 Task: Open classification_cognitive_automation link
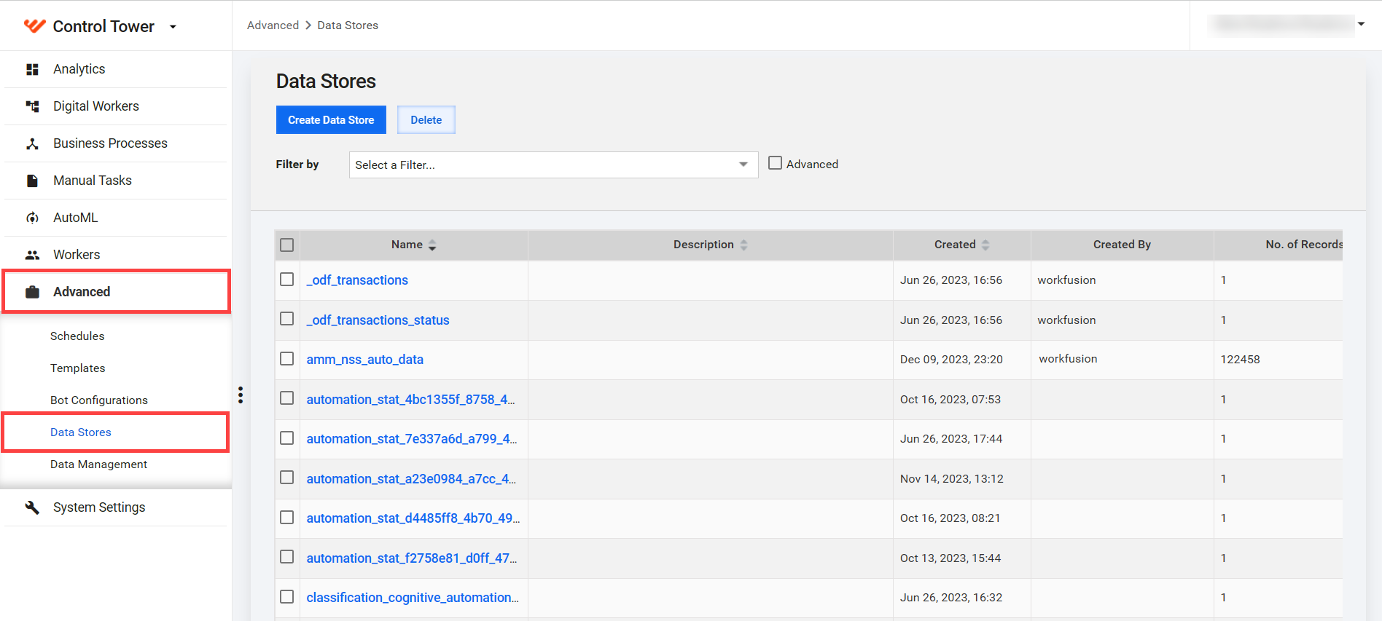[413, 598]
